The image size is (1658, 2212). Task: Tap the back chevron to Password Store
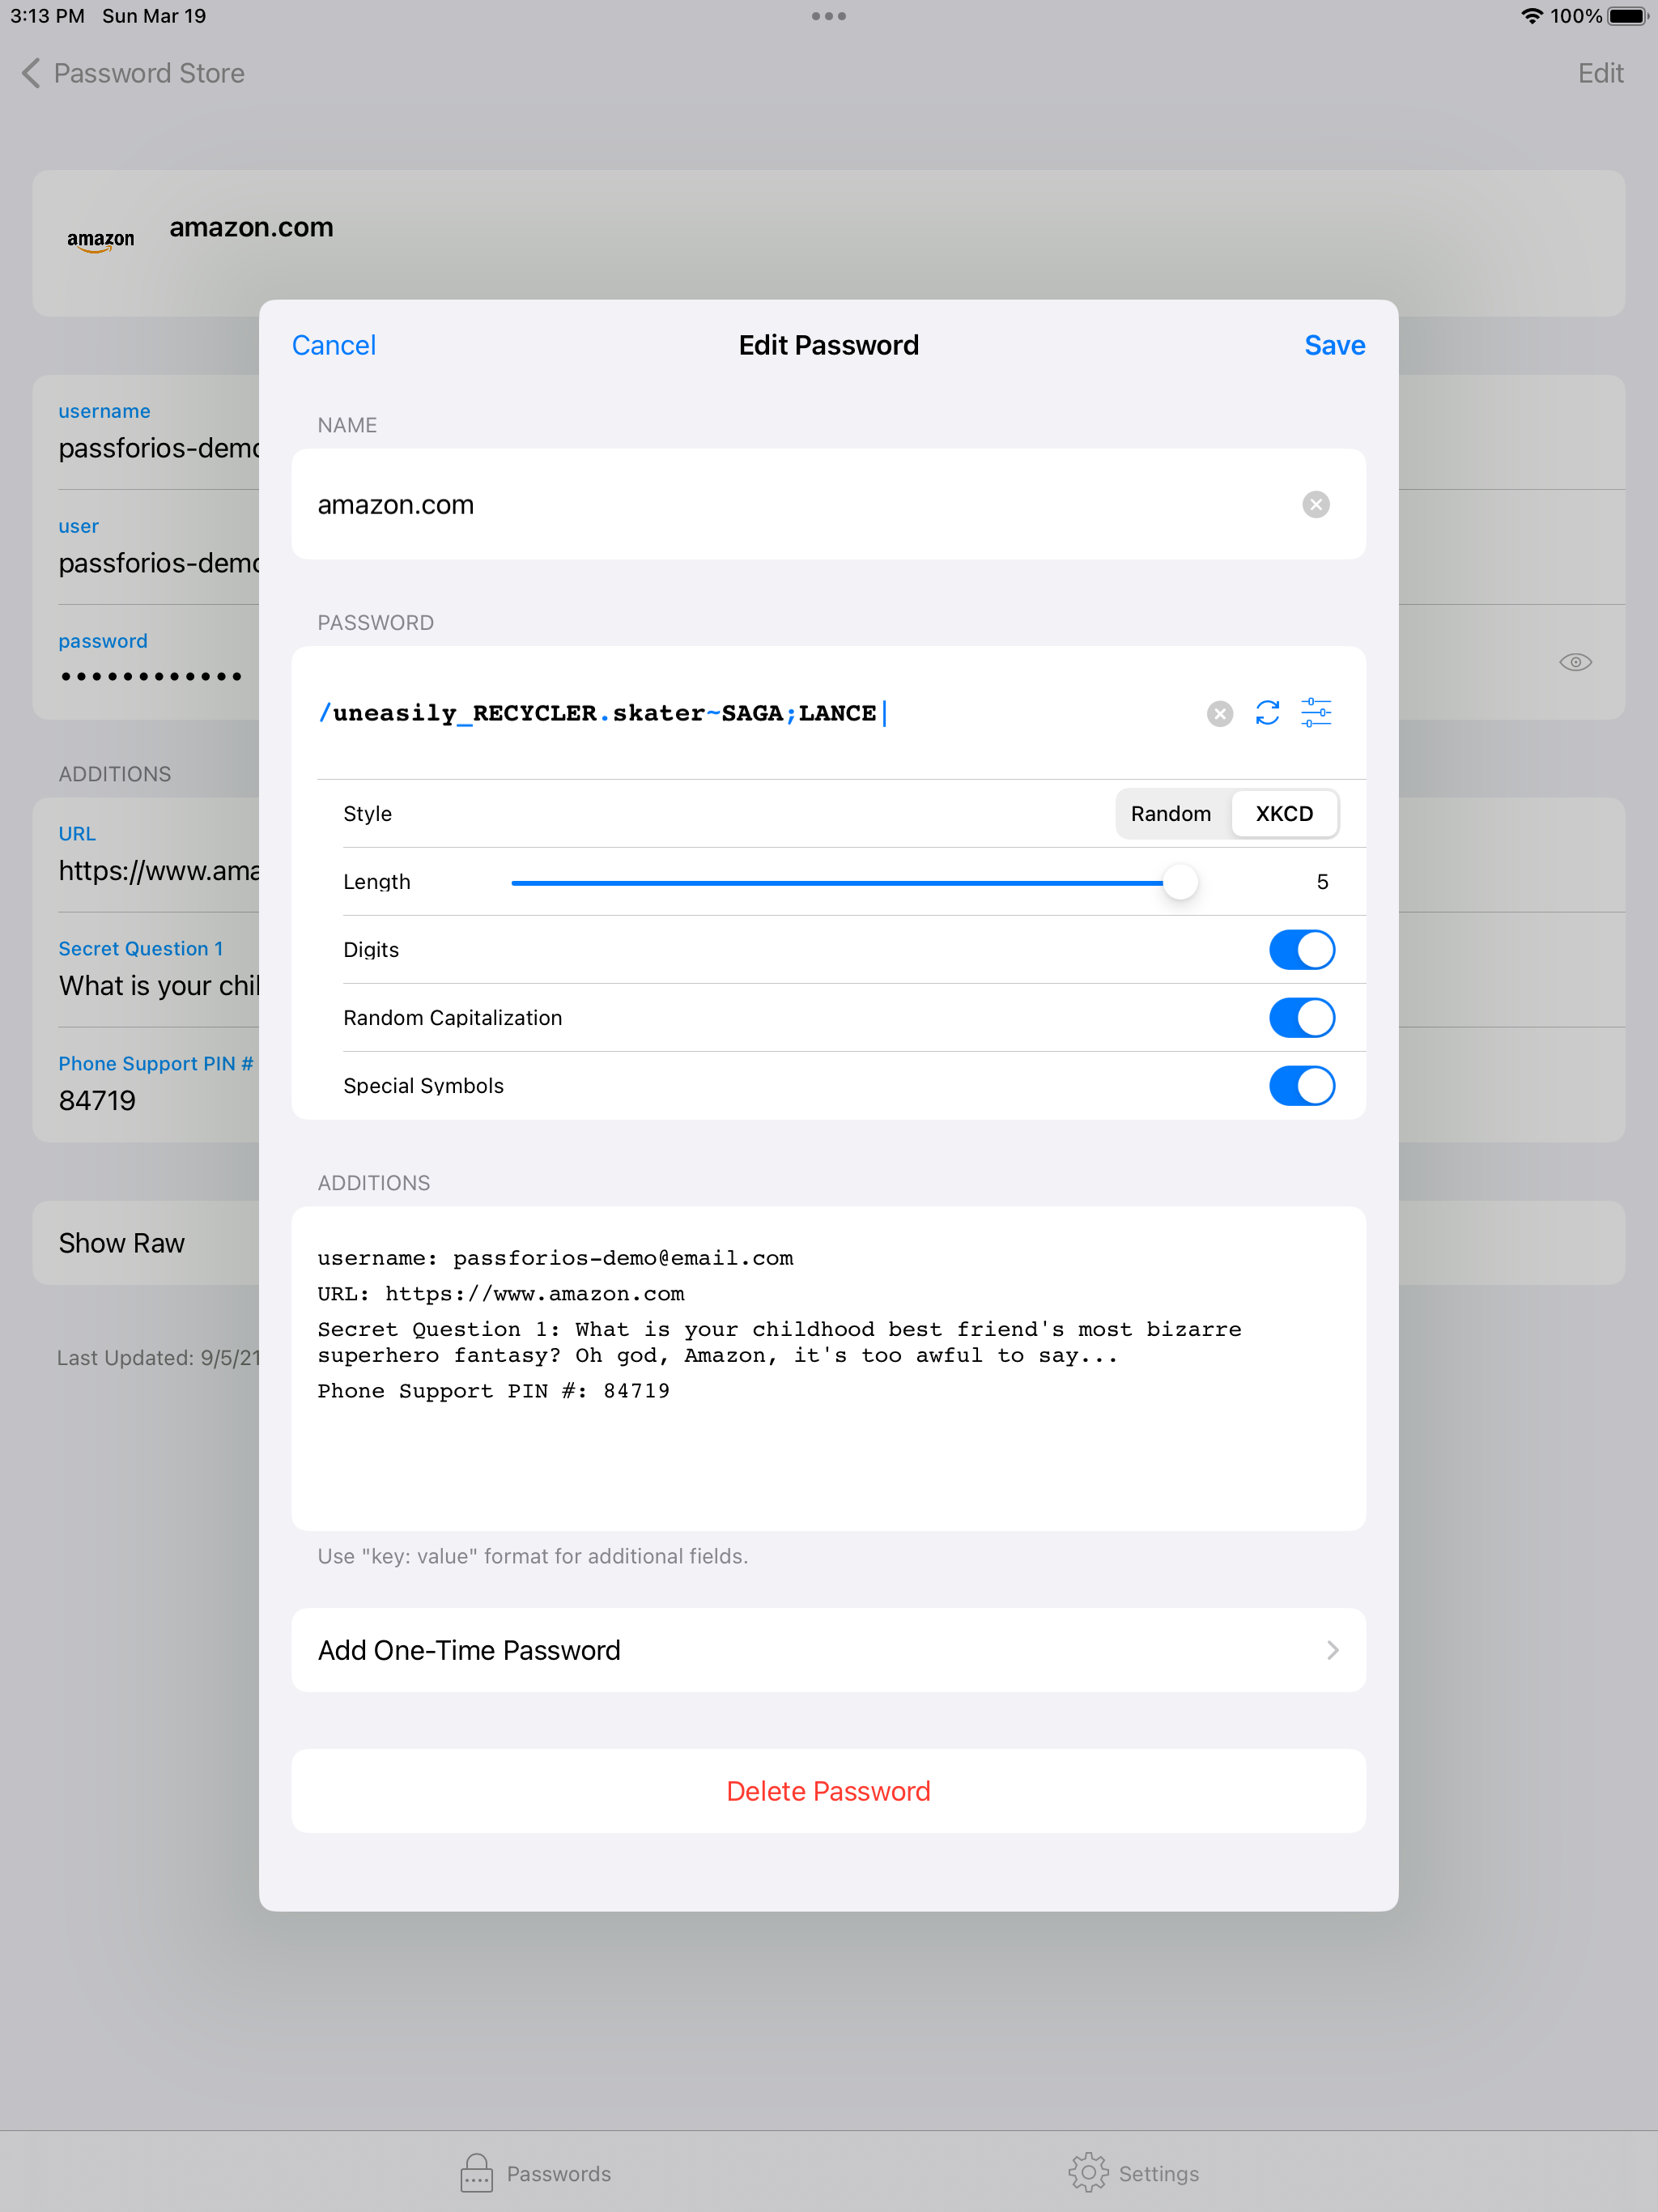coord(31,73)
